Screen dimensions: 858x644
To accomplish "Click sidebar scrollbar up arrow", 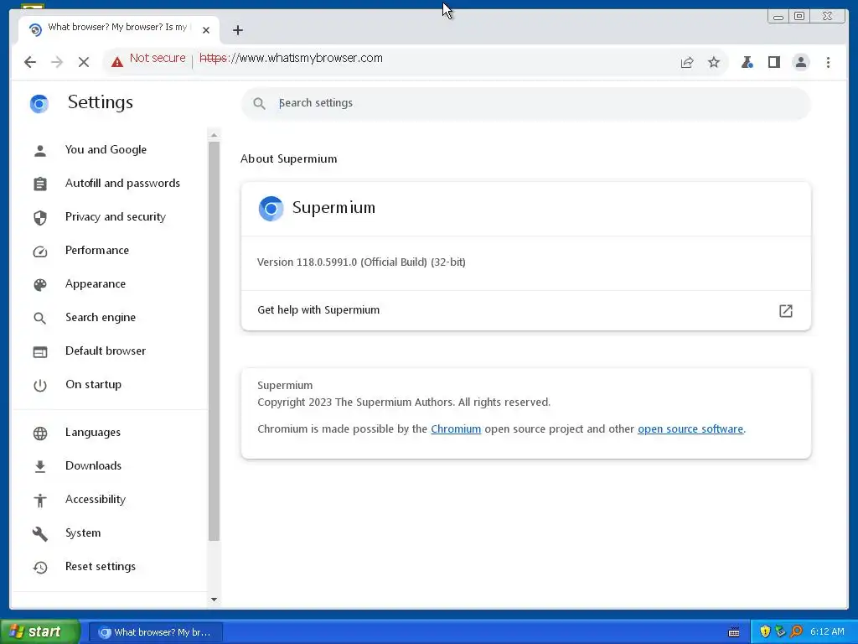I will [x=214, y=135].
